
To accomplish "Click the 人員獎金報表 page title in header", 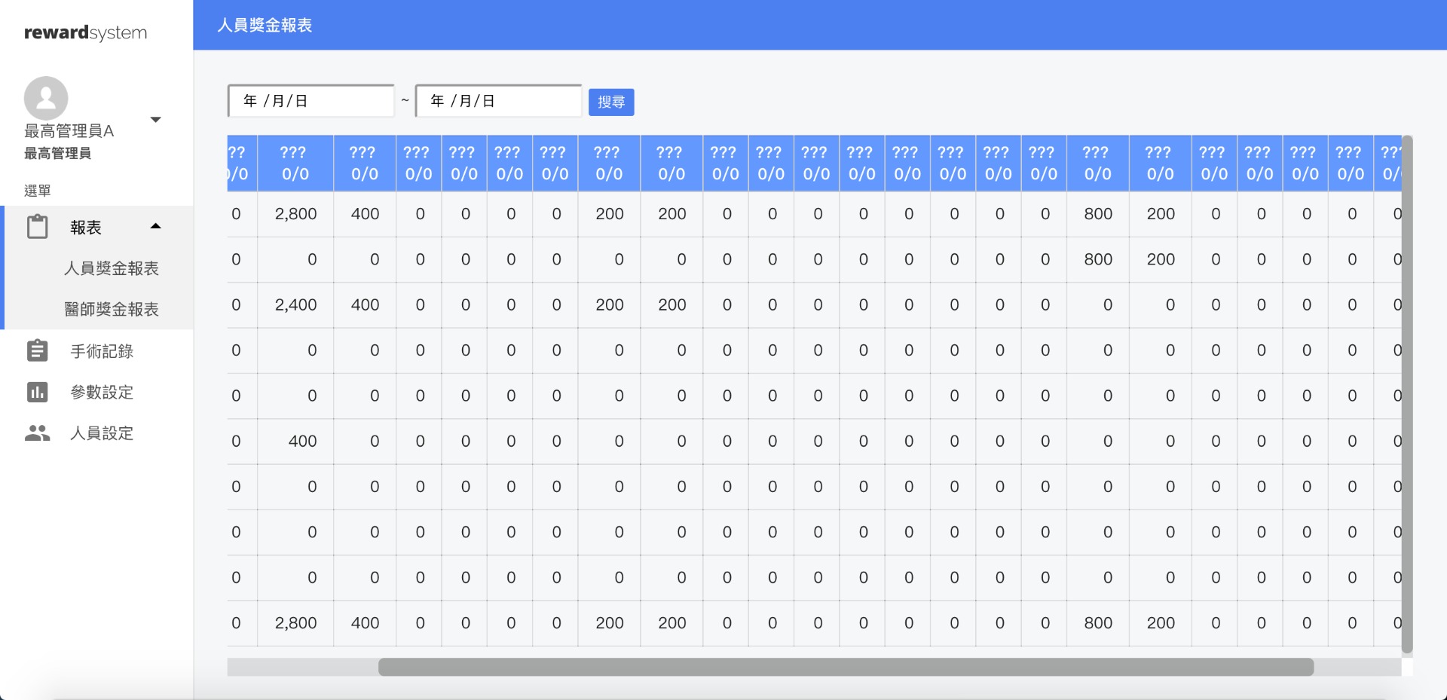I will 265,25.
